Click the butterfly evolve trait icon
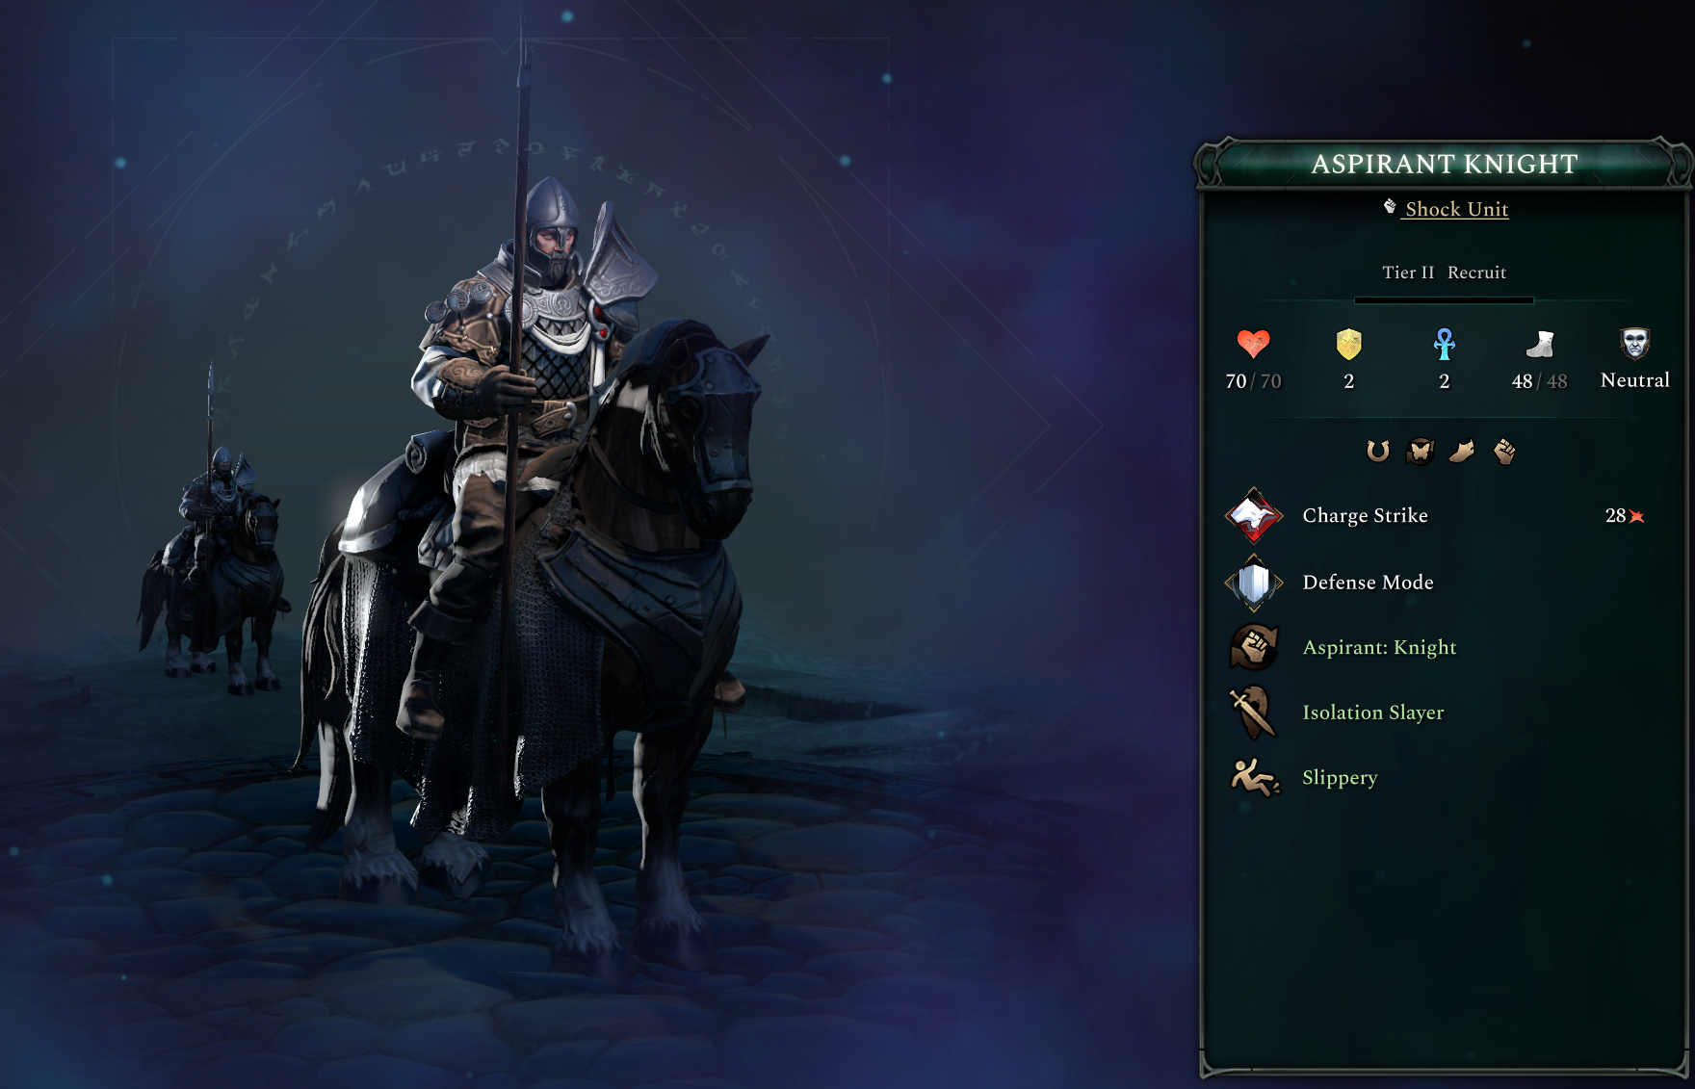Image resolution: width=1695 pixels, height=1089 pixels. [x=1420, y=451]
